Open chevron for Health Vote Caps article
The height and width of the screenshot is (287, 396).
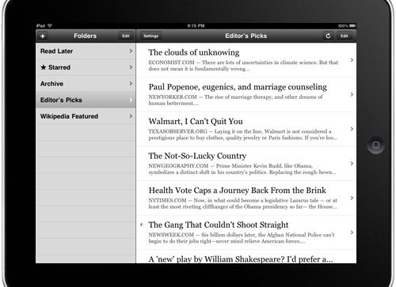352,198
